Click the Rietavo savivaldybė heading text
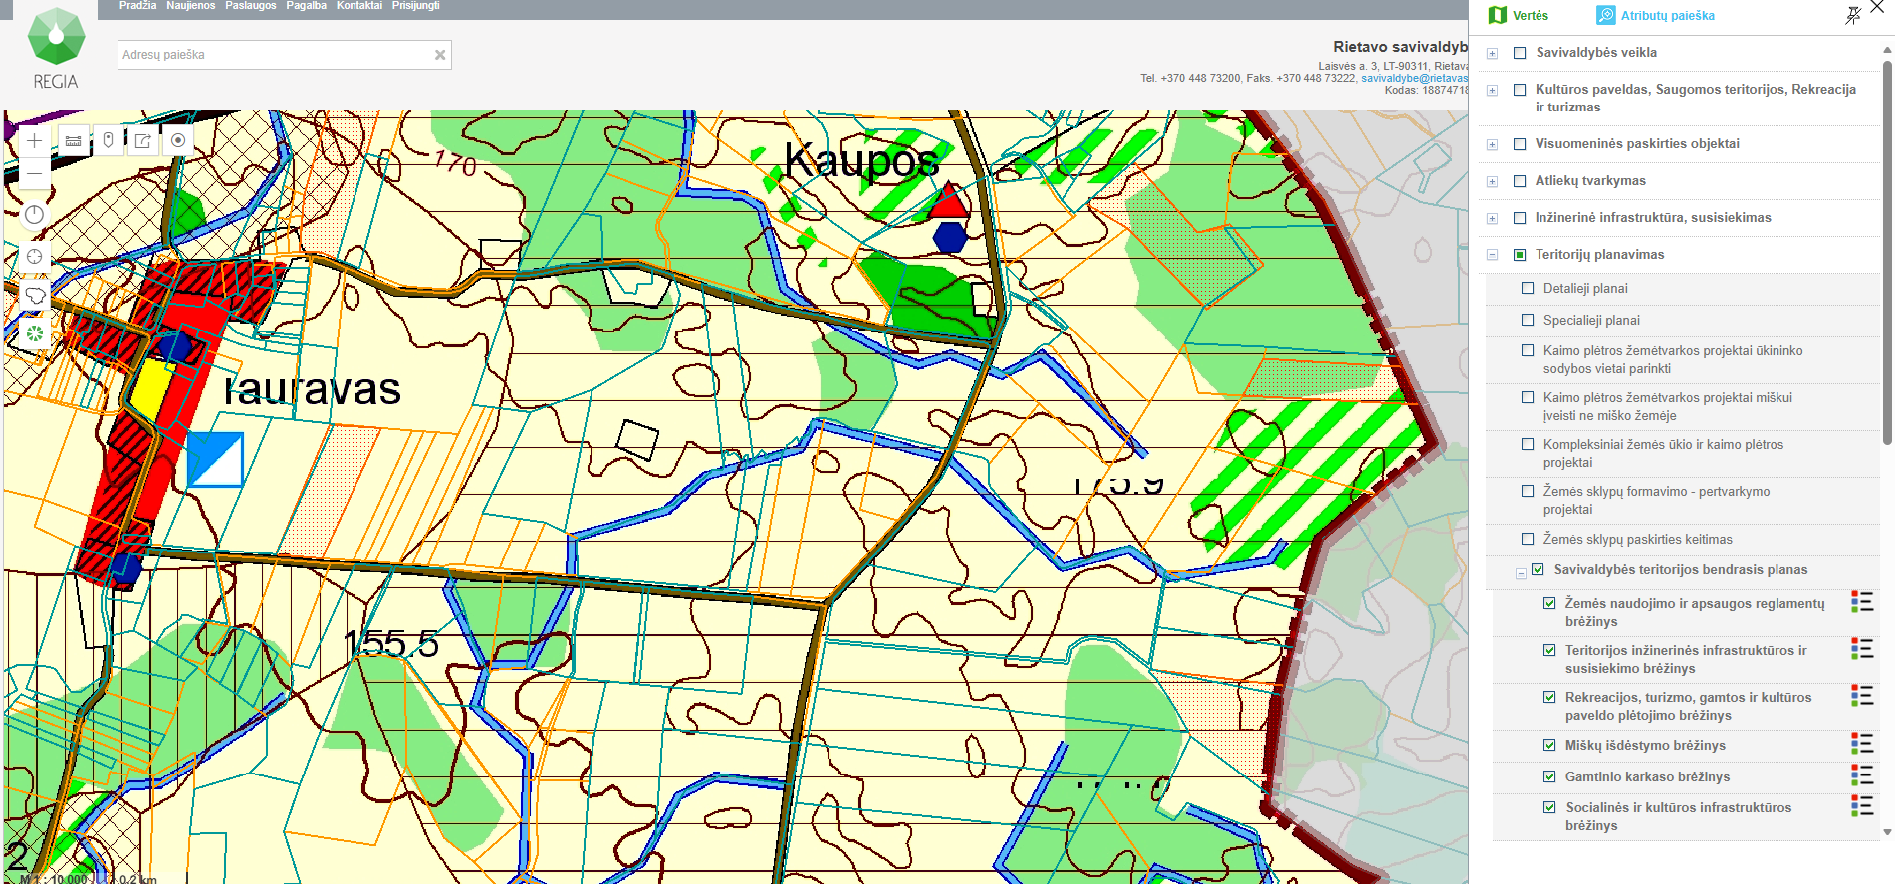The width and height of the screenshot is (1895, 884). pyautogui.click(x=1400, y=47)
